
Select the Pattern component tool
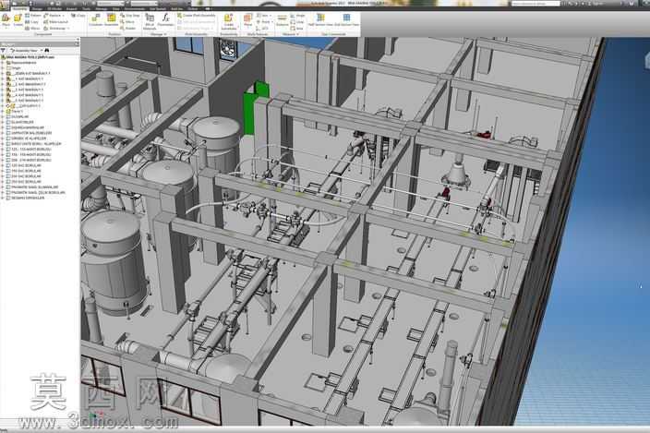[x=33, y=16]
